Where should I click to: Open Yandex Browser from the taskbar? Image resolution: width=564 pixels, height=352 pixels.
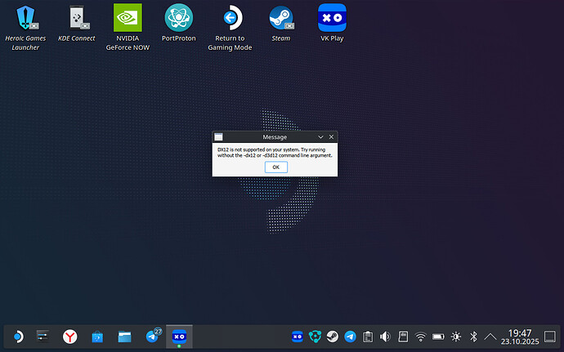click(71, 336)
